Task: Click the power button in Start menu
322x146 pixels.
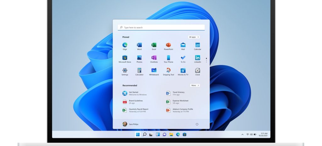Action: coord(197,124)
